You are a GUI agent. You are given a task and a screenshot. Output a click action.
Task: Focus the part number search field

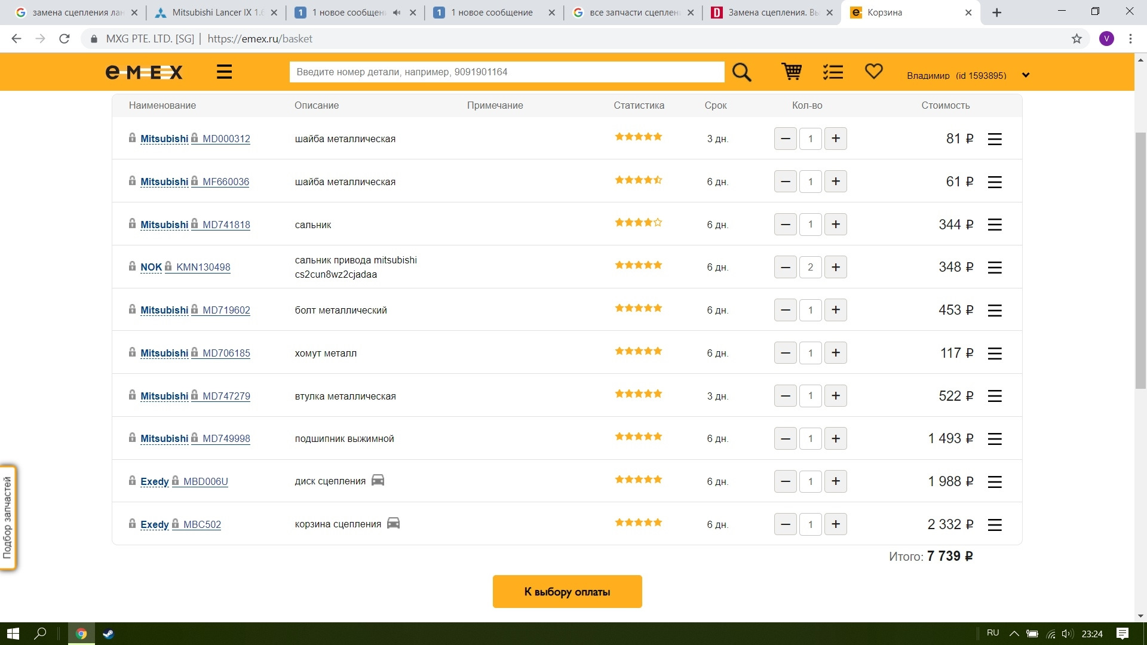506,72
